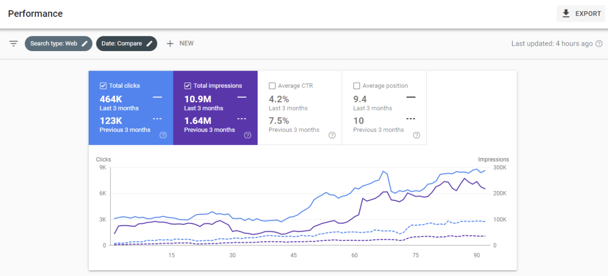608x276 pixels.
Task: Open the help icon in the Total clicks card
Action: 163,135
